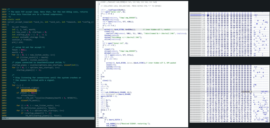Viewport: 270px width, 128px height.
Task: Select 'startup_pipes[i] = -1;' statement
Action: click(29, 70)
